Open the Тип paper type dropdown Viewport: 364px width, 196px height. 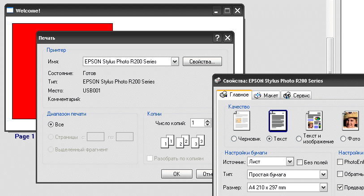tap(323, 175)
